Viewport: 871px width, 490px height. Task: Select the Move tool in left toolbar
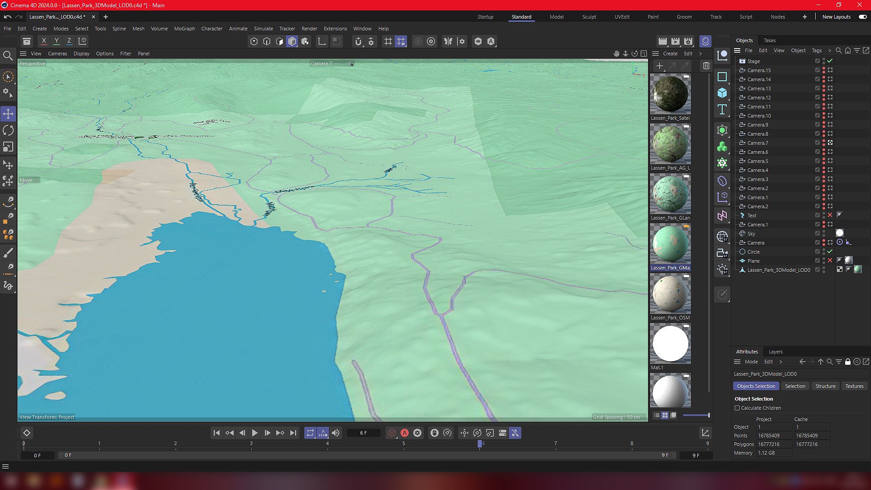[8, 114]
